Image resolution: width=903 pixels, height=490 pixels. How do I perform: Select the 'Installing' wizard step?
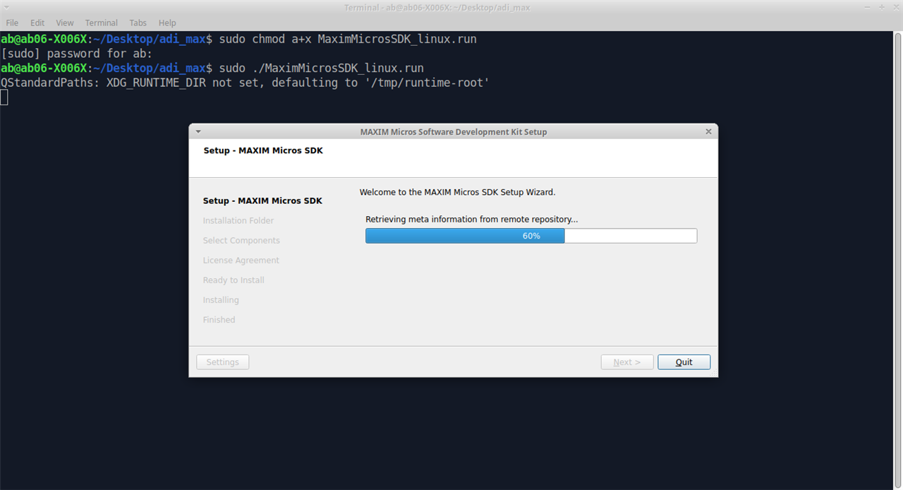pos(221,300)
